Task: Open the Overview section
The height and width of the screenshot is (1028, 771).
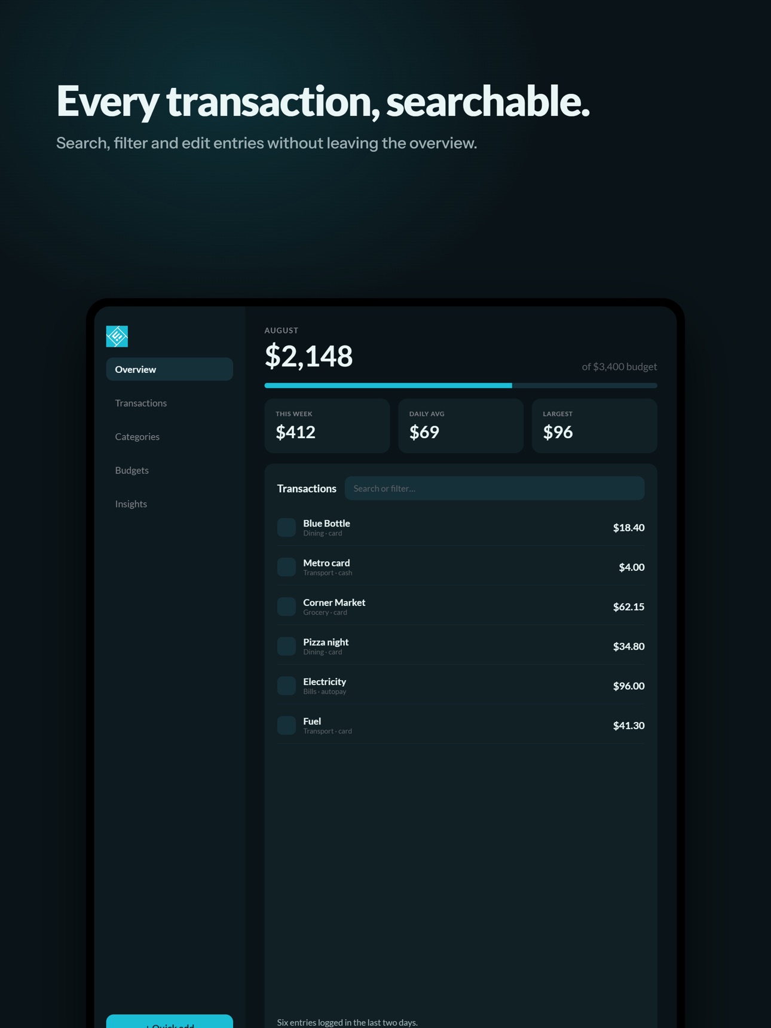Action: 169,369
